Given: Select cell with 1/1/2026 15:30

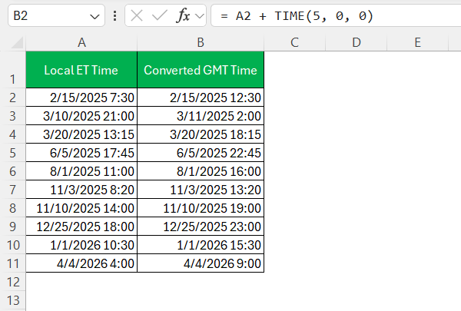Looking at the screenshot, I should pyautogui.click(x=201, y=245).
